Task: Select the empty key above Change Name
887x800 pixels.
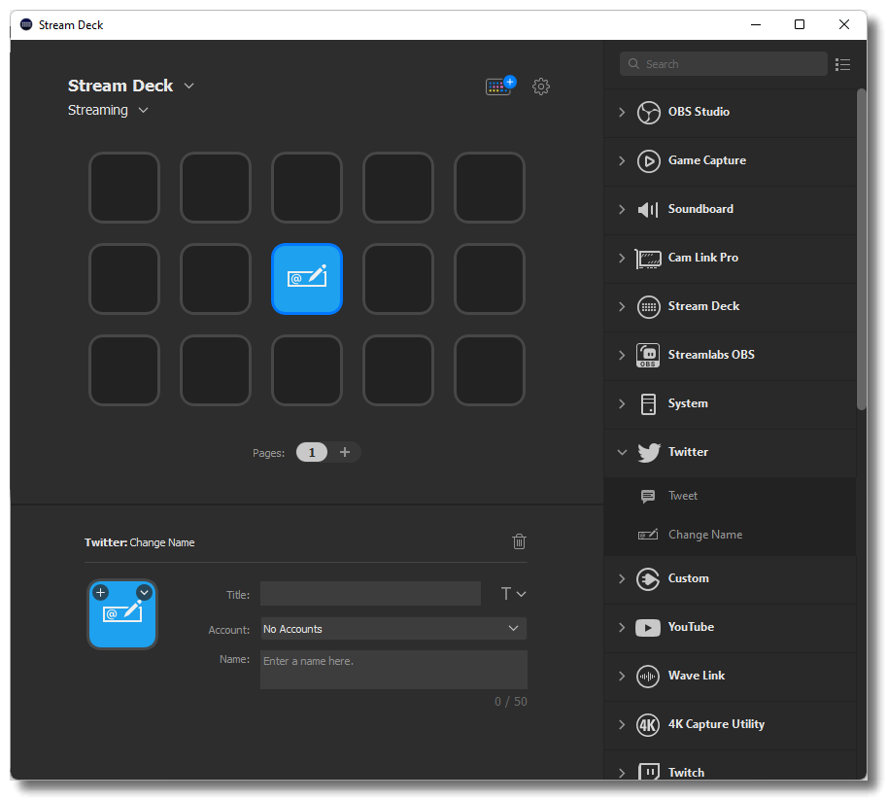Action: click(307, 188)
